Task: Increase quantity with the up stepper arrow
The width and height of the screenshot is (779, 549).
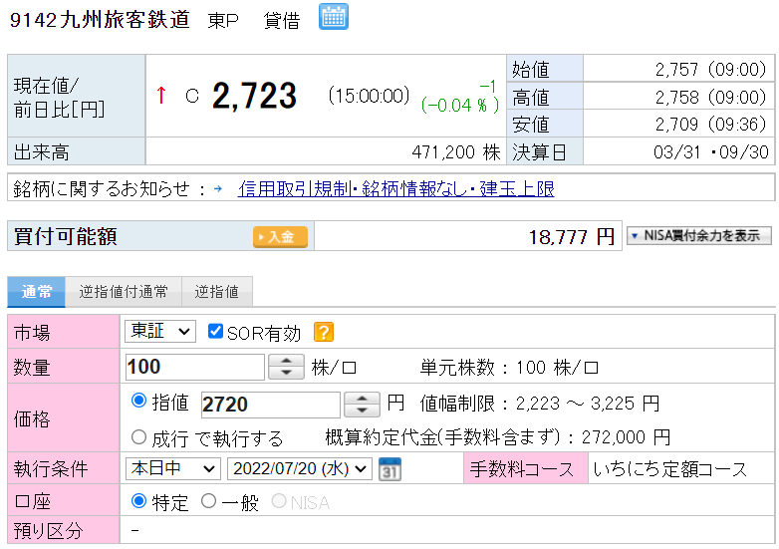Action: [287, 361]
